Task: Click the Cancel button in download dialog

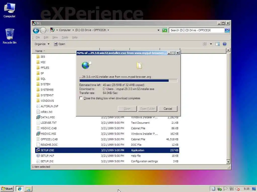Action: 168,109
